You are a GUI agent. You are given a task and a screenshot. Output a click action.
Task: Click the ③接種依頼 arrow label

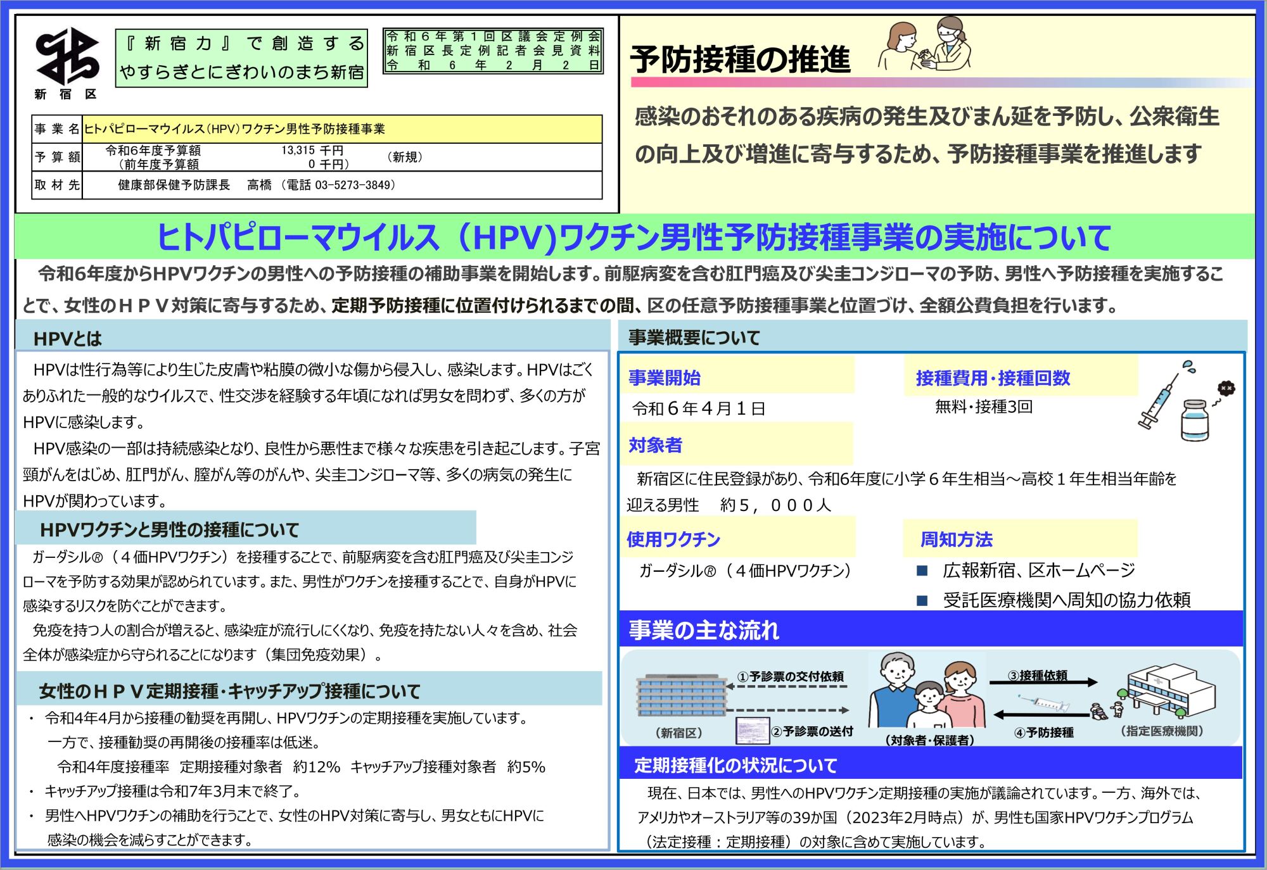pos(1037,676)
